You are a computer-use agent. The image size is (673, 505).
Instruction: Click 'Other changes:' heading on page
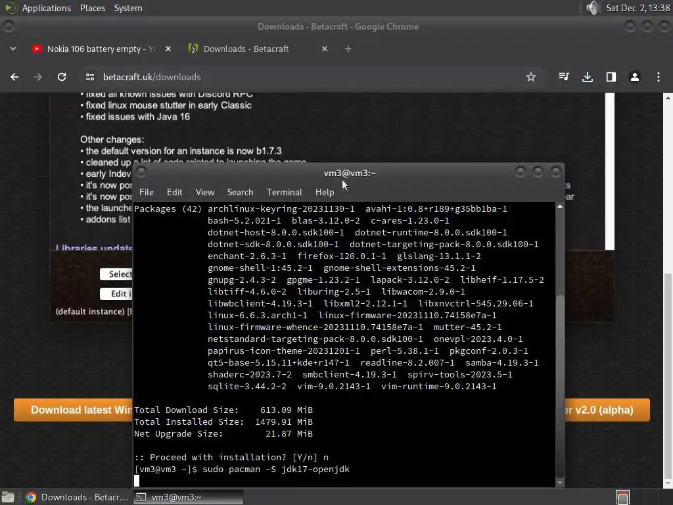click(112, 139)
